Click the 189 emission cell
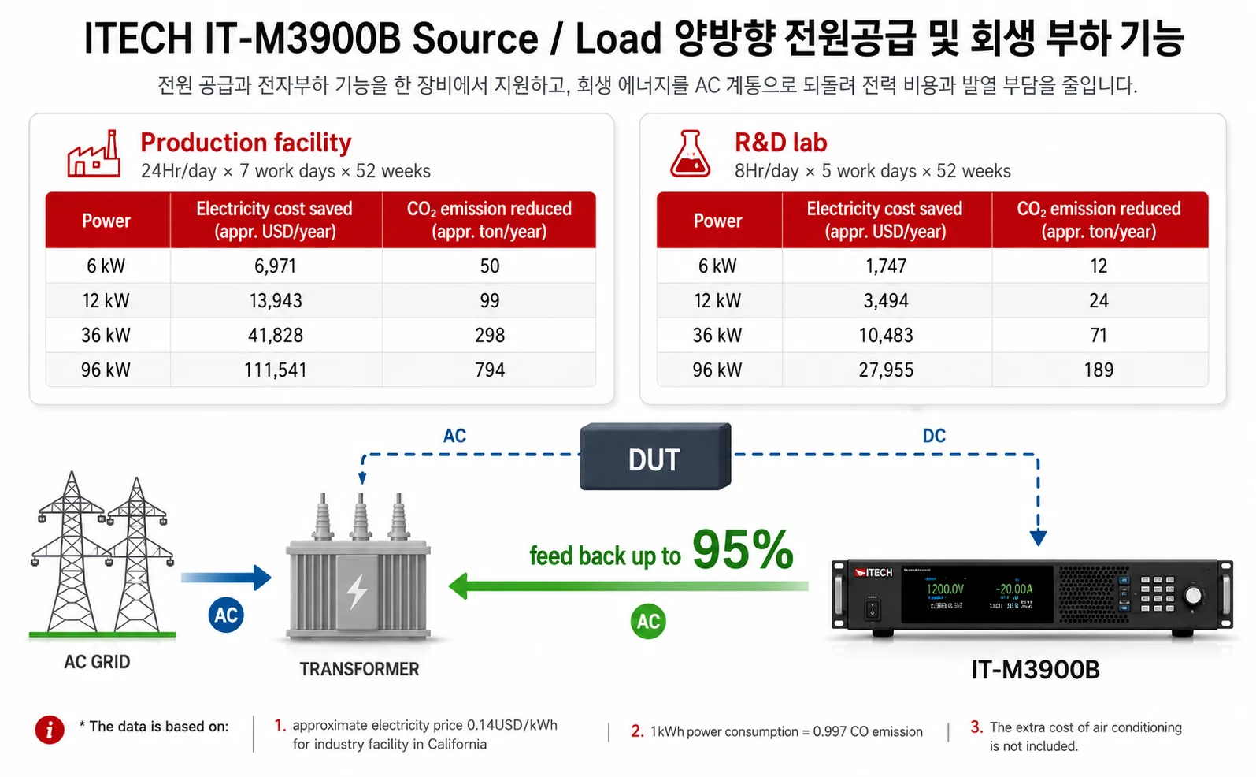The width and height of the screenshot is (1256, 777). (1099, 370)
